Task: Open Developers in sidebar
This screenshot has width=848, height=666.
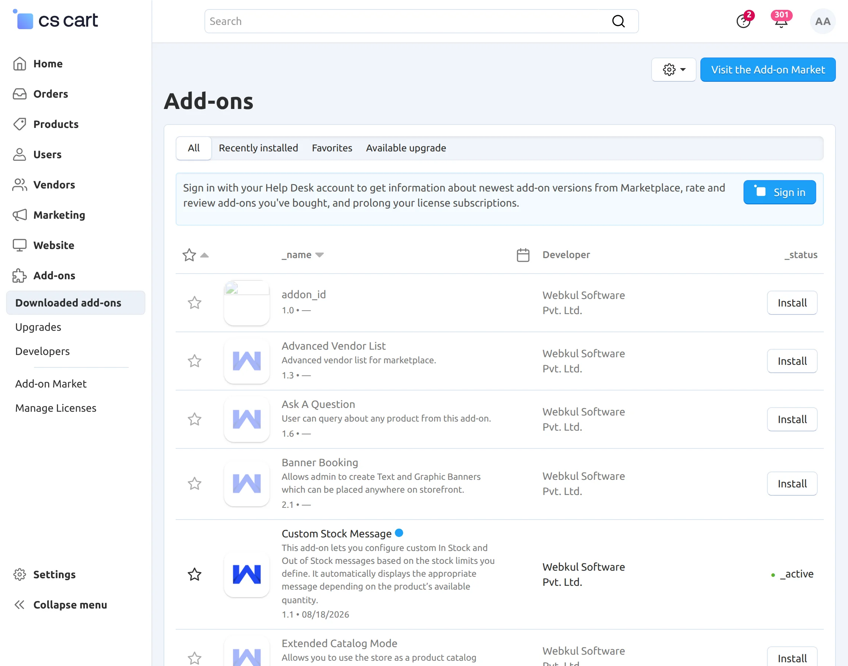Action: click(42, 351)
